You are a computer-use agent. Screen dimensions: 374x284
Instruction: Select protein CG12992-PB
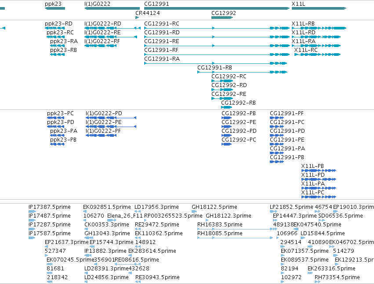click(x=227, y=118)
